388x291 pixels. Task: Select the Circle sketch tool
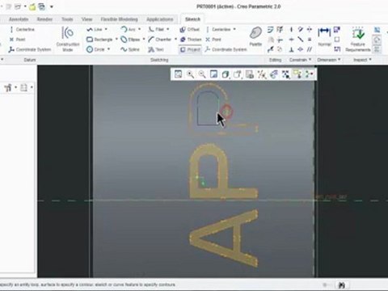95,49
